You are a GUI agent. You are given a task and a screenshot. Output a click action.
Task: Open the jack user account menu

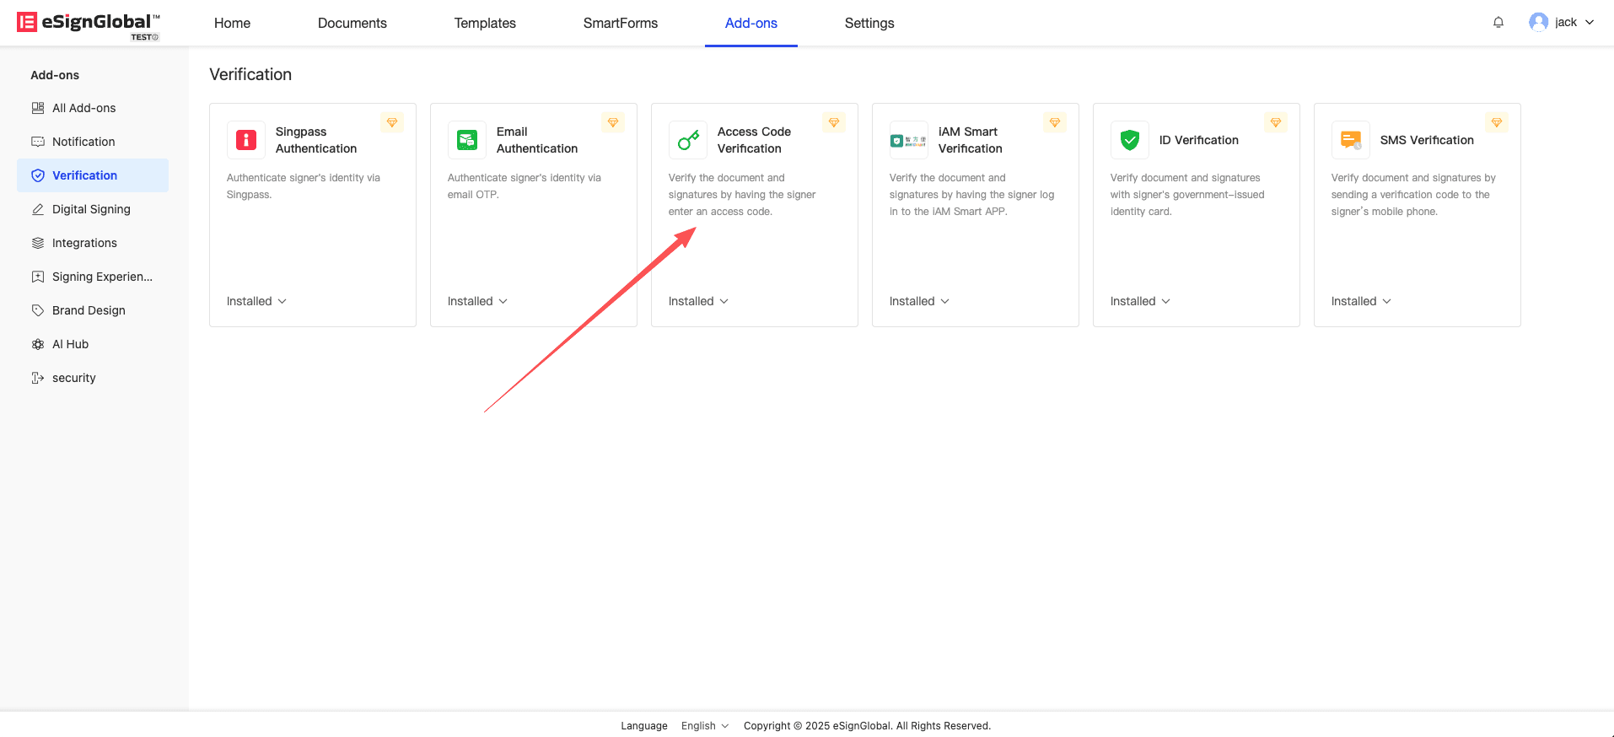[x=1562, y=23]
